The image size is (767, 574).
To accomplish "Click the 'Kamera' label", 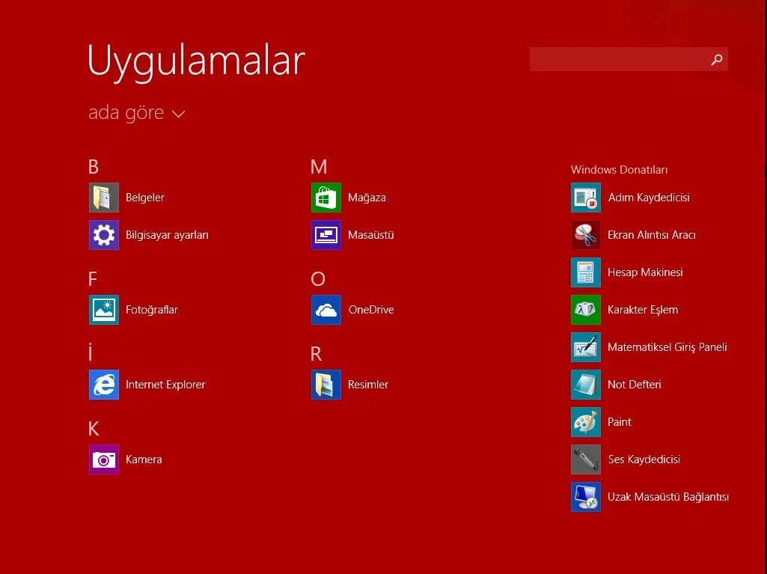I will pos(144,459).
